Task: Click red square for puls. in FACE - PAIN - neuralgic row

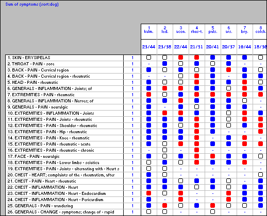Action: point(212,156)
